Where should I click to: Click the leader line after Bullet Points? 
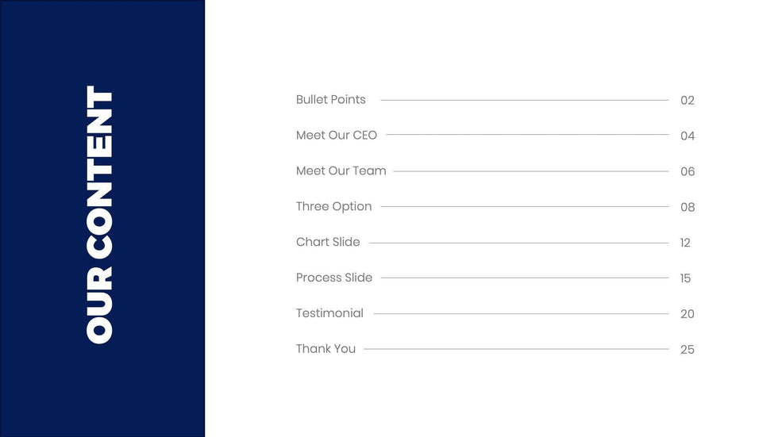tap(524, 100)
